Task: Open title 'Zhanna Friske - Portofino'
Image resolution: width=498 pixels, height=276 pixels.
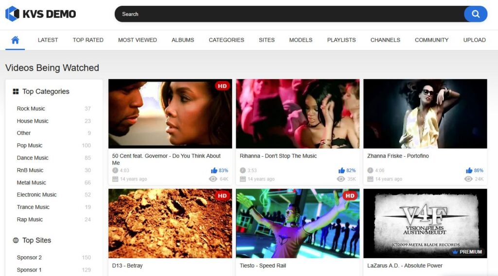Action: click(x=398, y=156)
